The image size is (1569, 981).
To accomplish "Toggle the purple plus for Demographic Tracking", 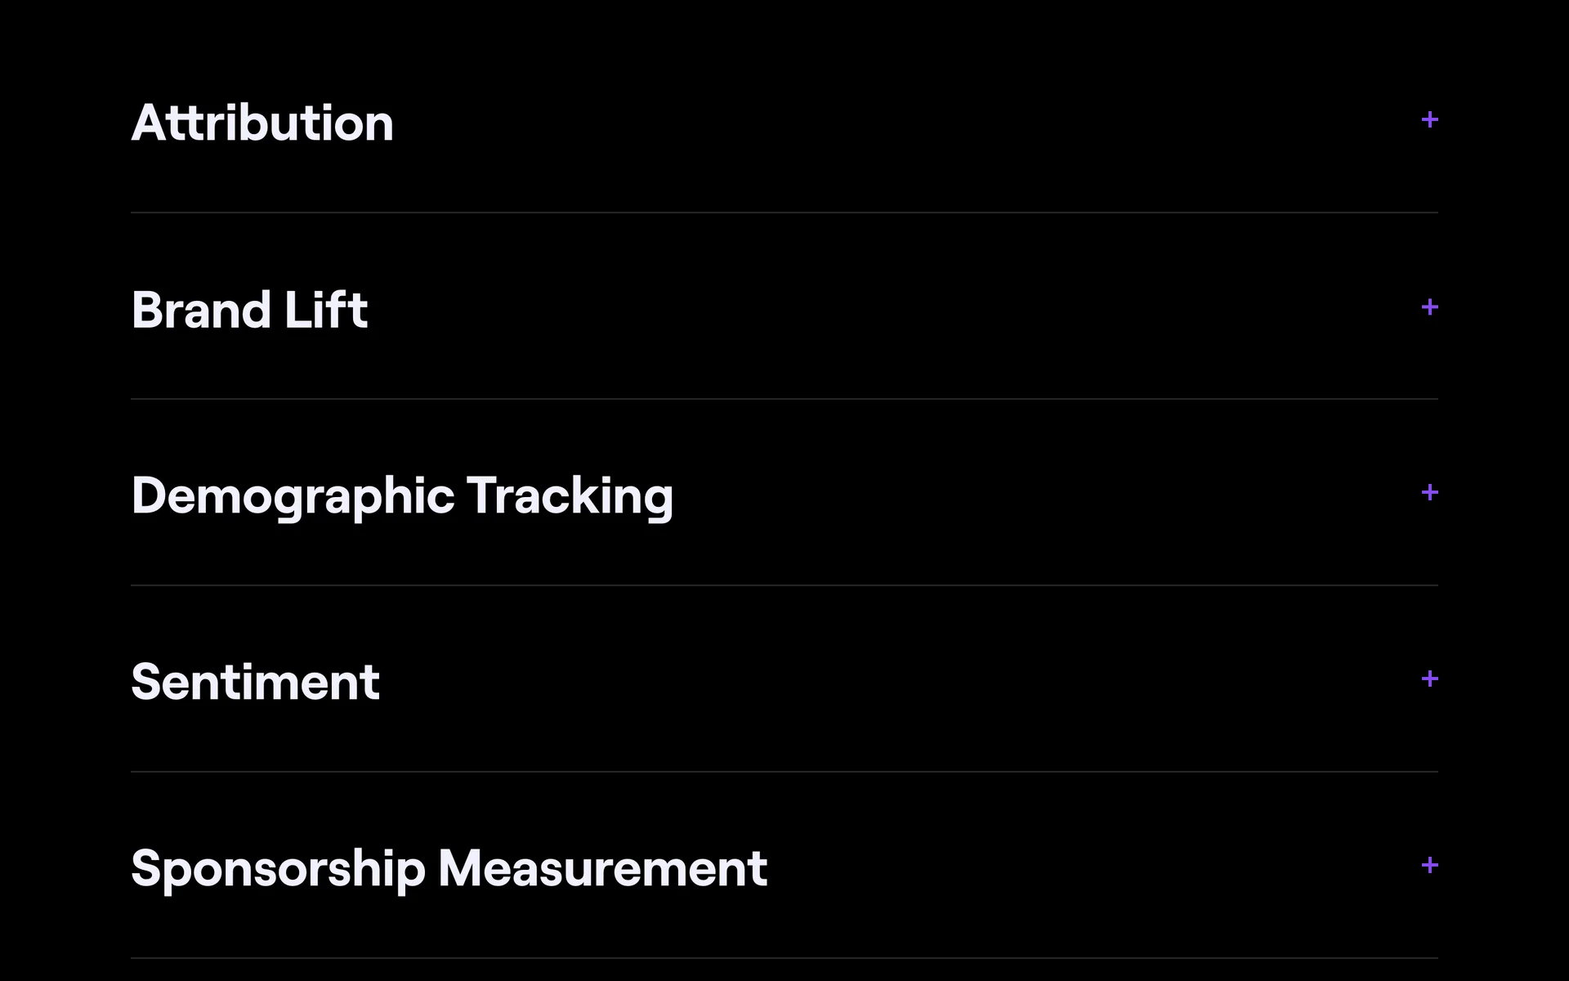I will pos(1429,492).
